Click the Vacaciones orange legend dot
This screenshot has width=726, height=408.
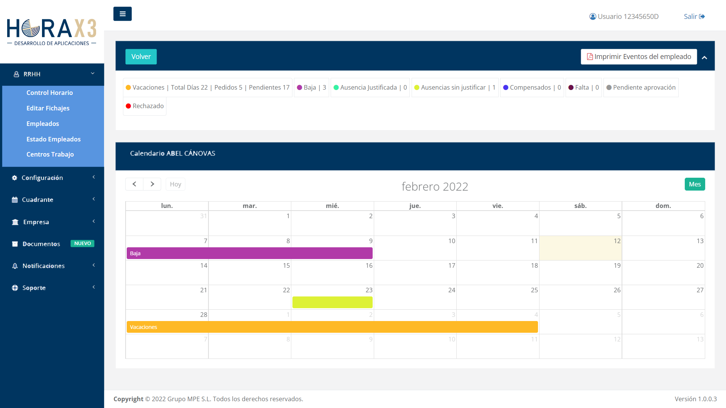pos(128,88)
